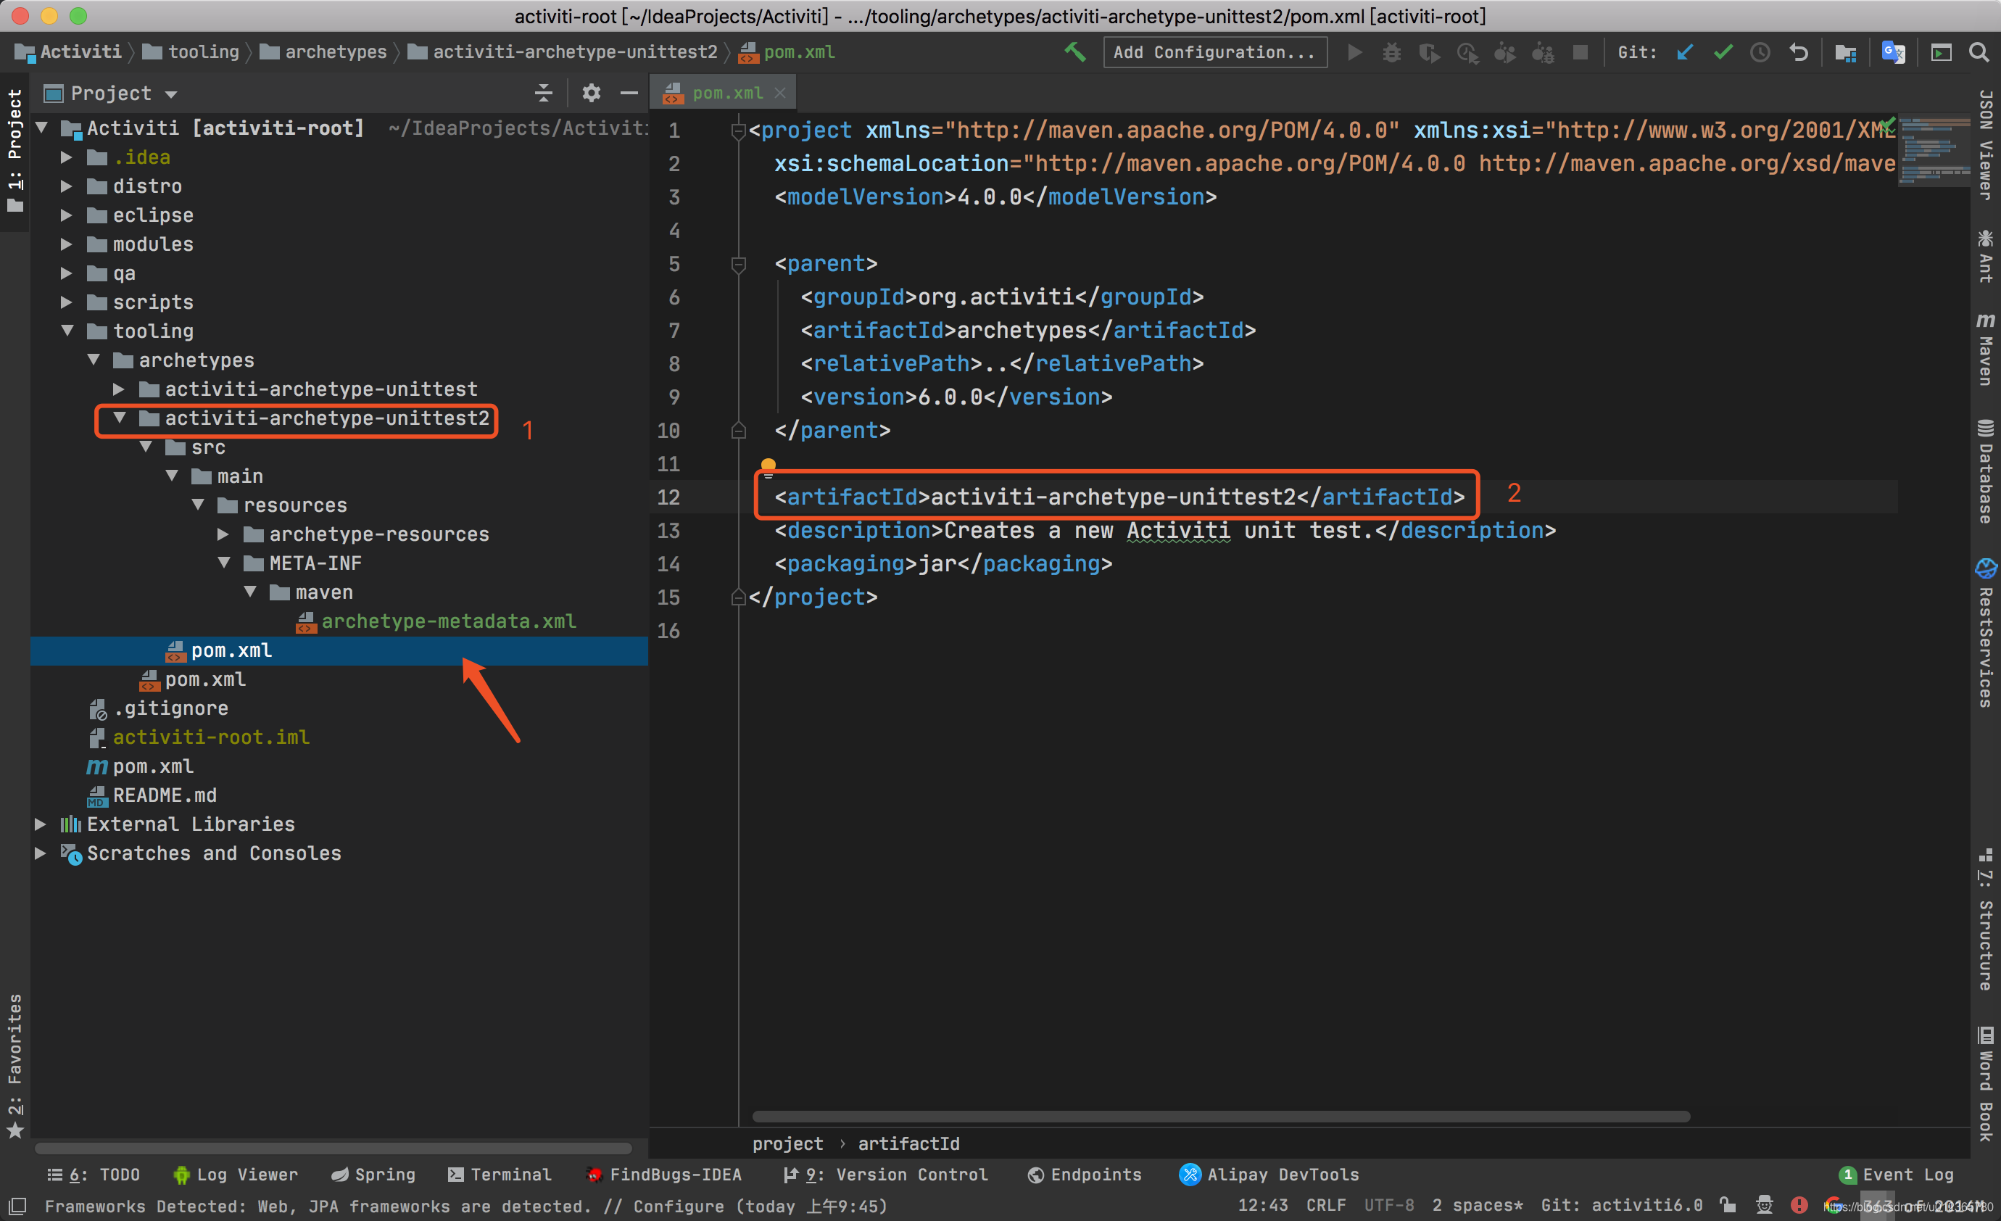Click the editor horizontal scrollbar

click(1221, 1116)
